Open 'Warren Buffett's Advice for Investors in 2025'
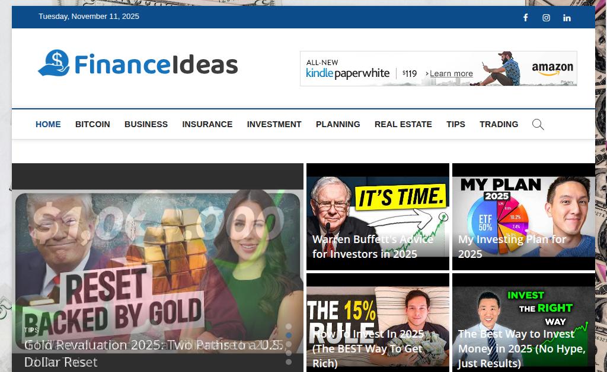This screenshot has width=607, height=372. [372, 247]
